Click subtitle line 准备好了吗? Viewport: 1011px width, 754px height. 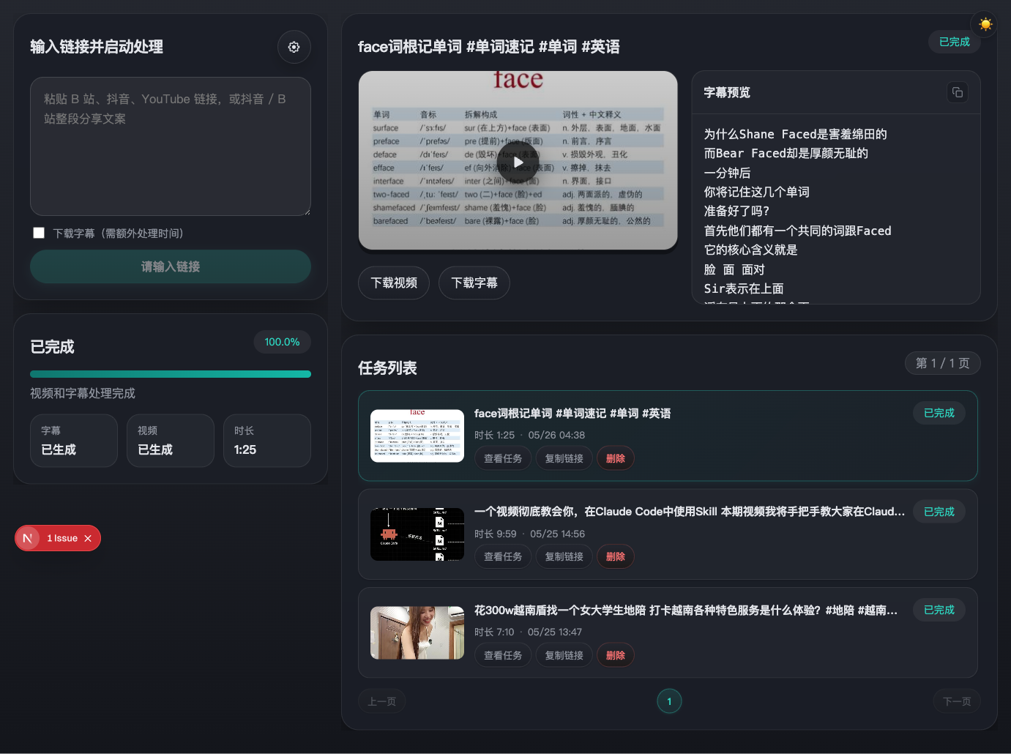click(736, 211)
